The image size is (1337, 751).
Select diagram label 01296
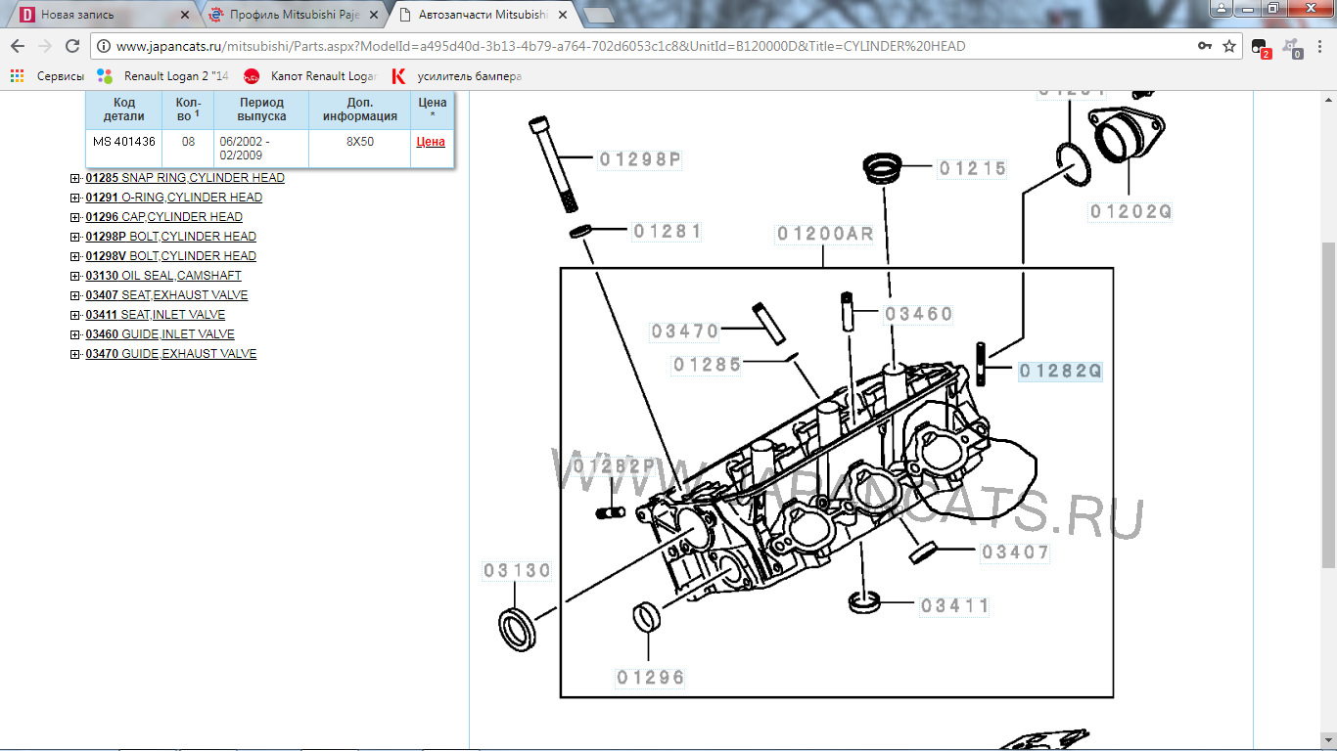650,677
